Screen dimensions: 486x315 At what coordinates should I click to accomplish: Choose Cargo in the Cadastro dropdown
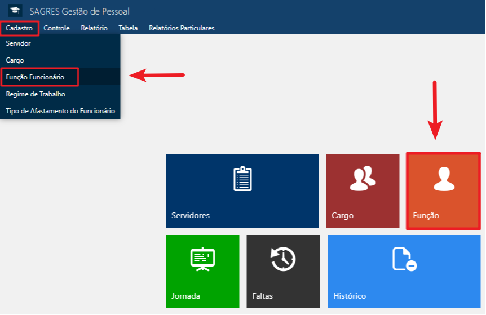point(15,60)
